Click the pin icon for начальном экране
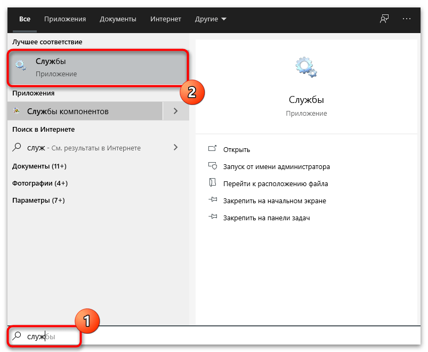The width and height of the screenshot is (428, 352). pos(213,201)
